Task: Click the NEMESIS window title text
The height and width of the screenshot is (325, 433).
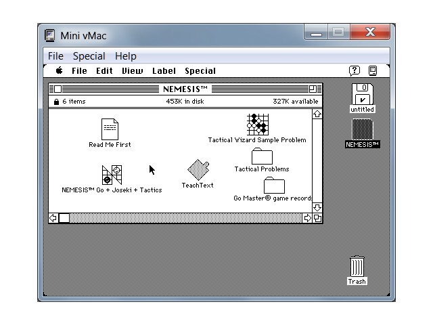Action: coord(185,89)
